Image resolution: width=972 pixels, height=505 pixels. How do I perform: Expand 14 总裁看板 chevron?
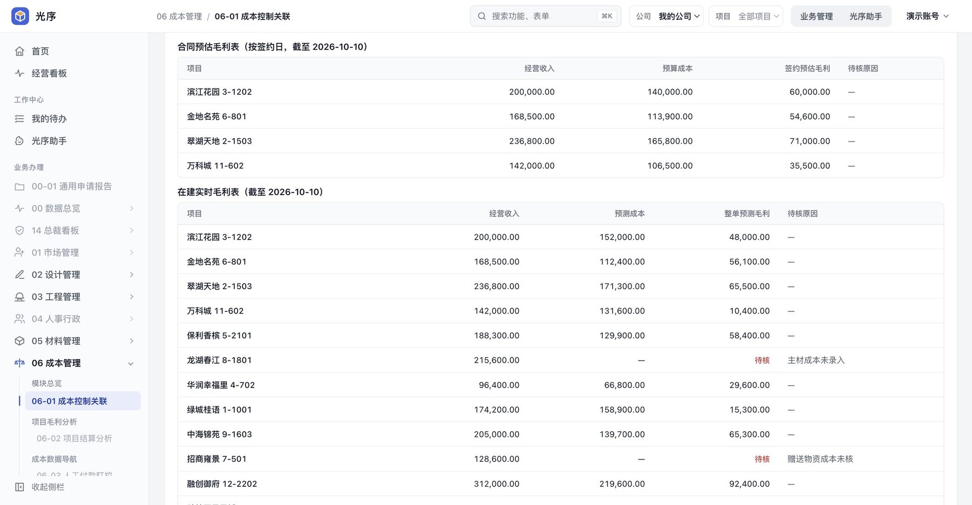click(x=131, y=230)
